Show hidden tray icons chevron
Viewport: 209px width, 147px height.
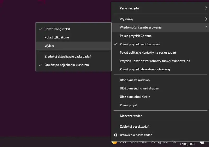click(x=153, y=142)
